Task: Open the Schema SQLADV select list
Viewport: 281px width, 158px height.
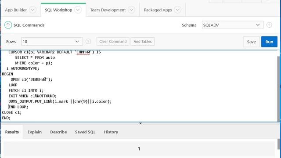Action: (x=232, y=25)
